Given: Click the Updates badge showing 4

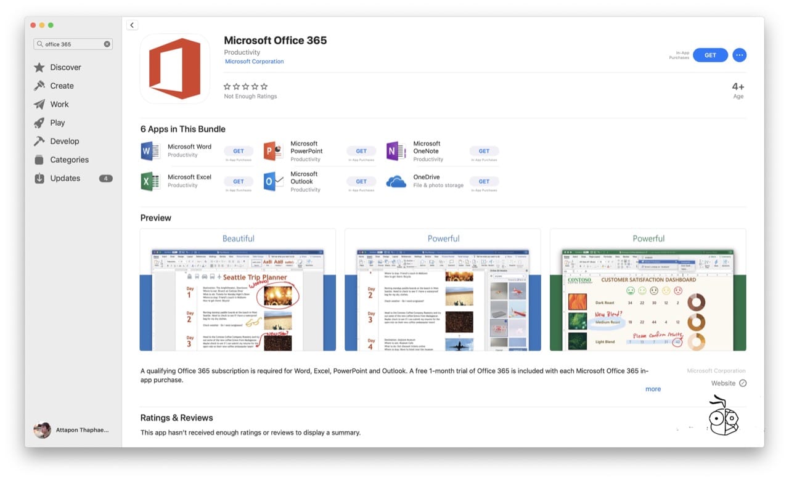Looking at the screenshot, I should coord(105,178).
